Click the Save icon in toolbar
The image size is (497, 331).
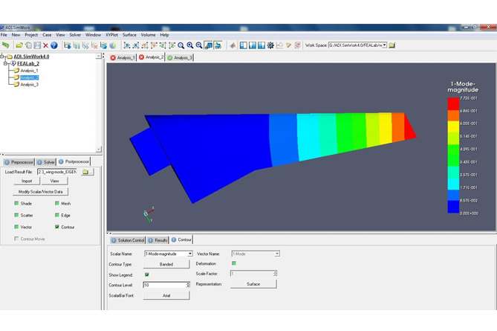tap(36, 45)
